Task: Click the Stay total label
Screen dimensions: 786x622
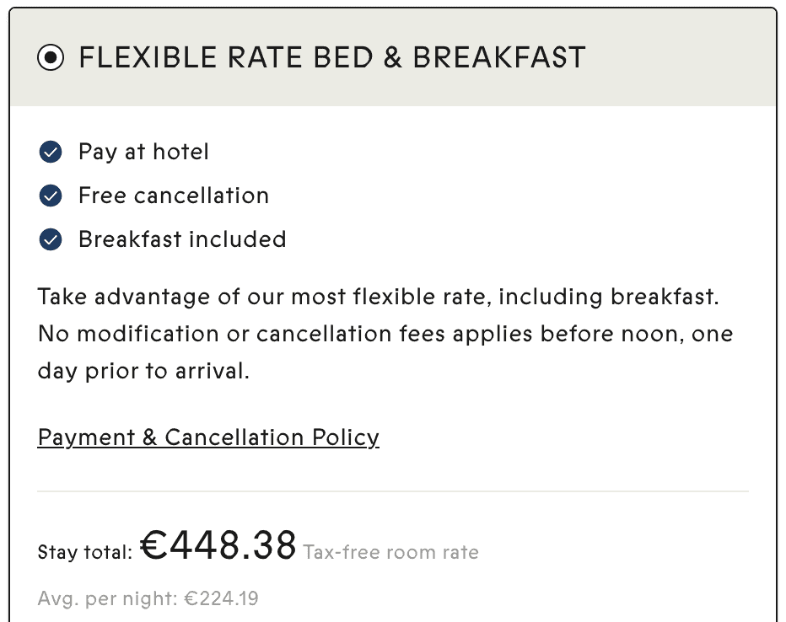Action: pos(85,553)
